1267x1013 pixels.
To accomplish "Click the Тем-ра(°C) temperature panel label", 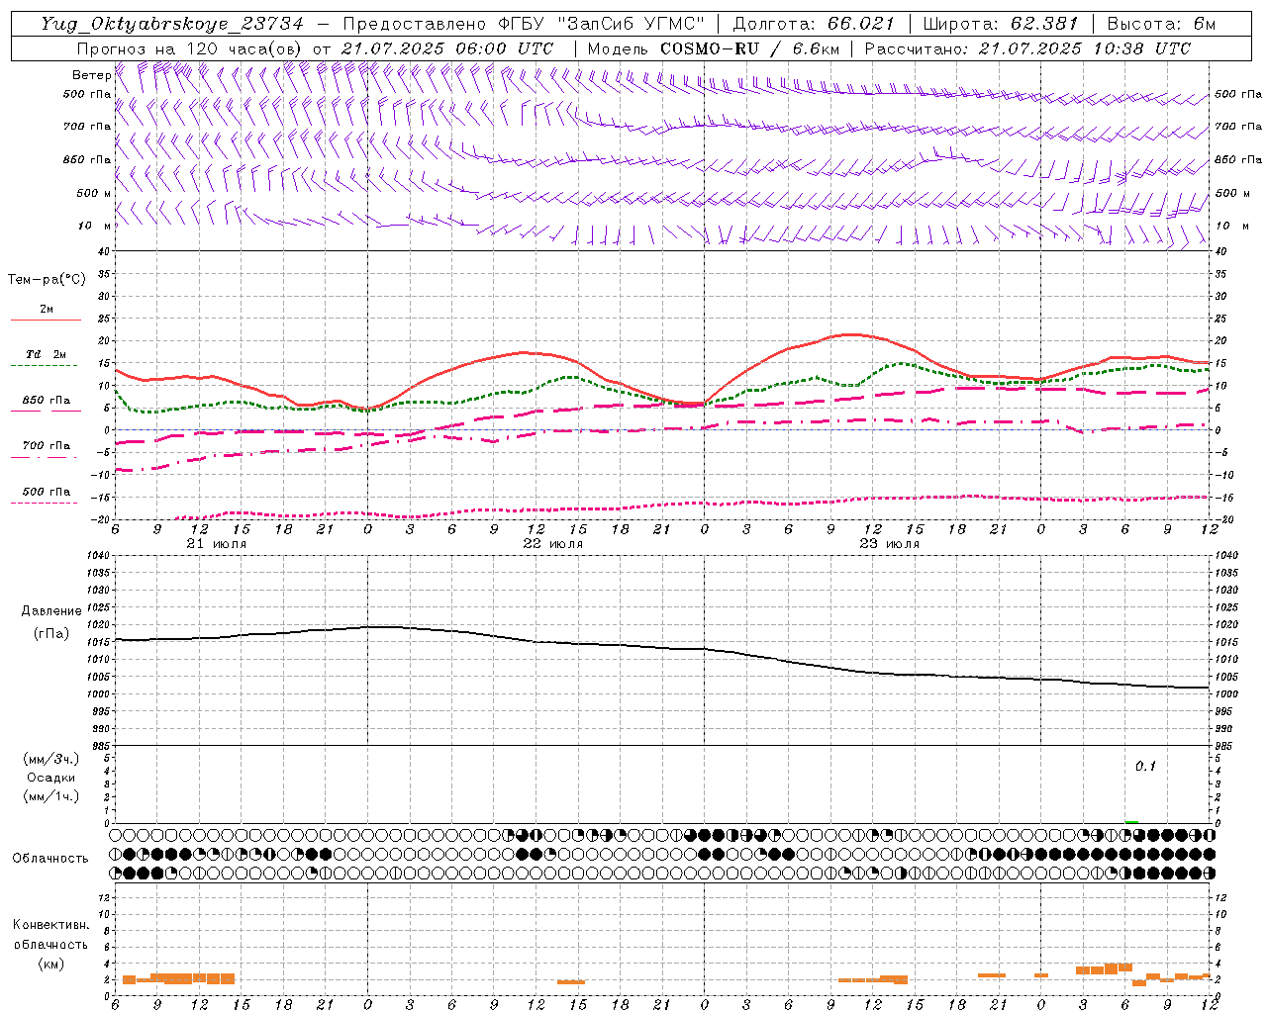I will (47, 280).
